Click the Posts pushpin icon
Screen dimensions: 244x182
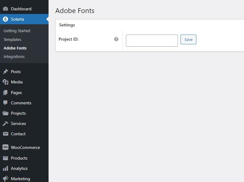[5, 72]
